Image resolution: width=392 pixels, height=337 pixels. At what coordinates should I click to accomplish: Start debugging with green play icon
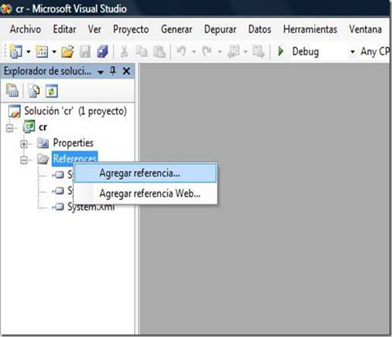click(281, 51)
